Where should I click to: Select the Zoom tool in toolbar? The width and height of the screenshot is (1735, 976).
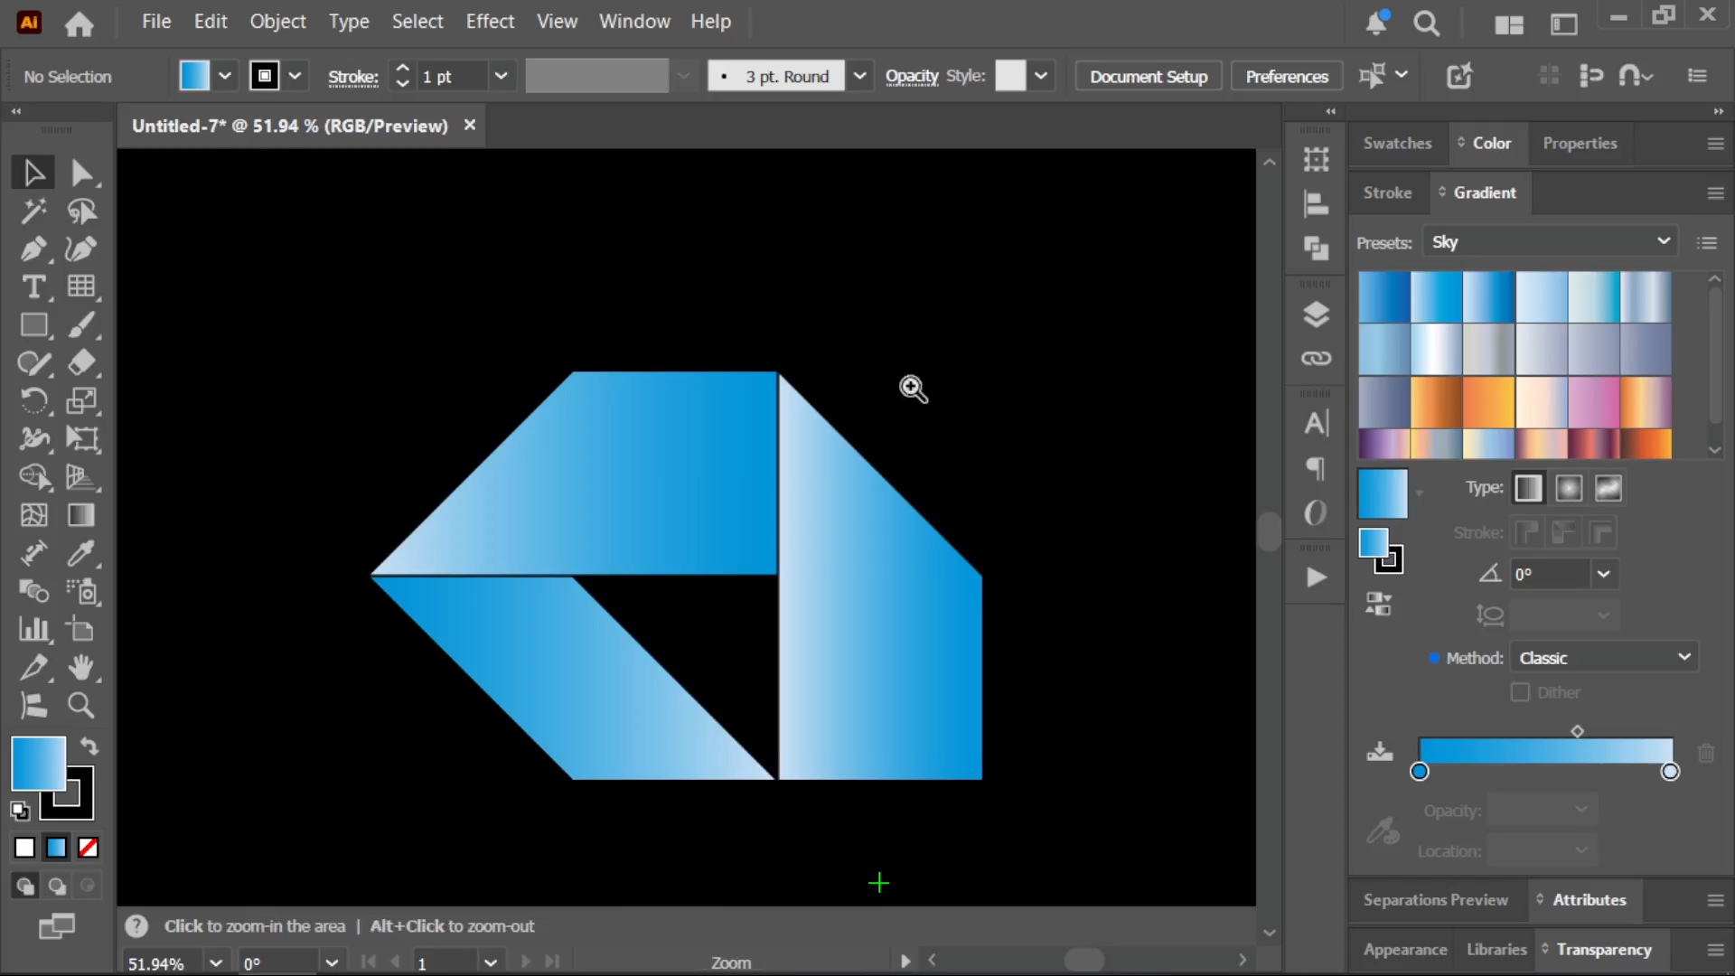[x=81, y=705]
